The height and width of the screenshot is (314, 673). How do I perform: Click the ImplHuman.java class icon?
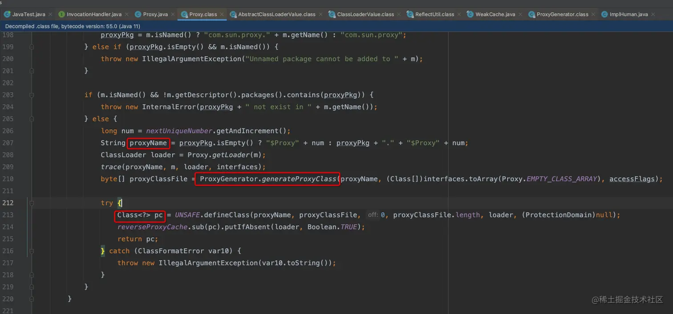coord(604,14)
